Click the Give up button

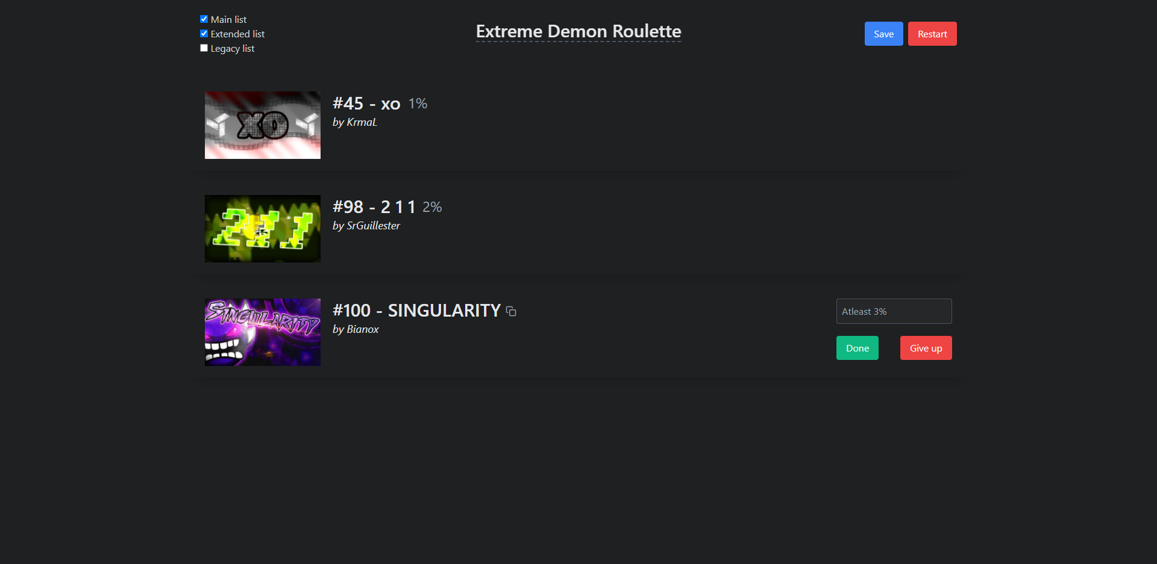[926, 348]
